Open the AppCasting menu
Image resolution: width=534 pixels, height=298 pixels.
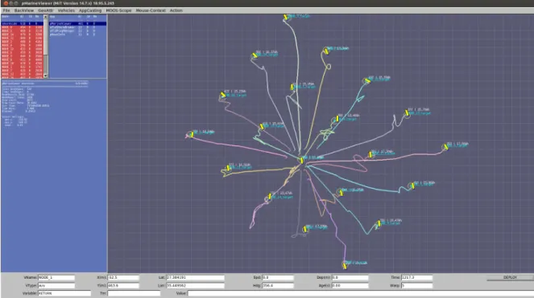[90, 10]
